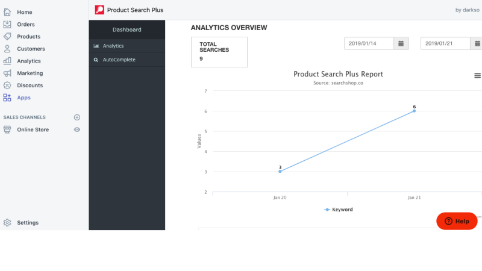482x271 pixels.
Task: Open the chart hamburger context menu
Action: [x=477, y=76]
